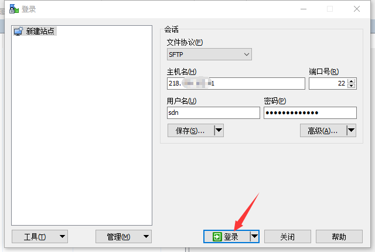Open the 文件协议 SFTP dropdown
The height and width of the screenshot is (252, 375).
tap(209, 55)
